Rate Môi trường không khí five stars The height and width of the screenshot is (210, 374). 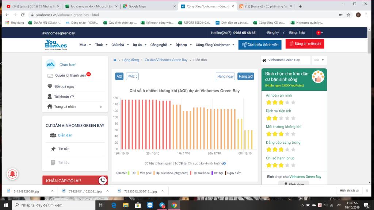coord(293,134)
